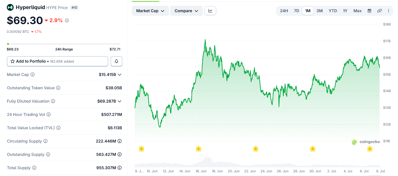Select 3M time range
398x176 pixels.
click(320, 11)
